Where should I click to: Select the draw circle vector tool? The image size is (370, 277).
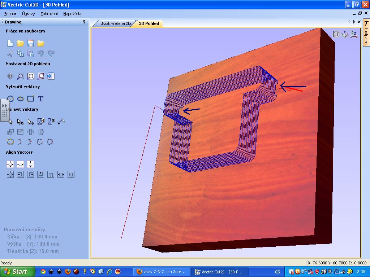pyautogui.click(x=10, y=99)
